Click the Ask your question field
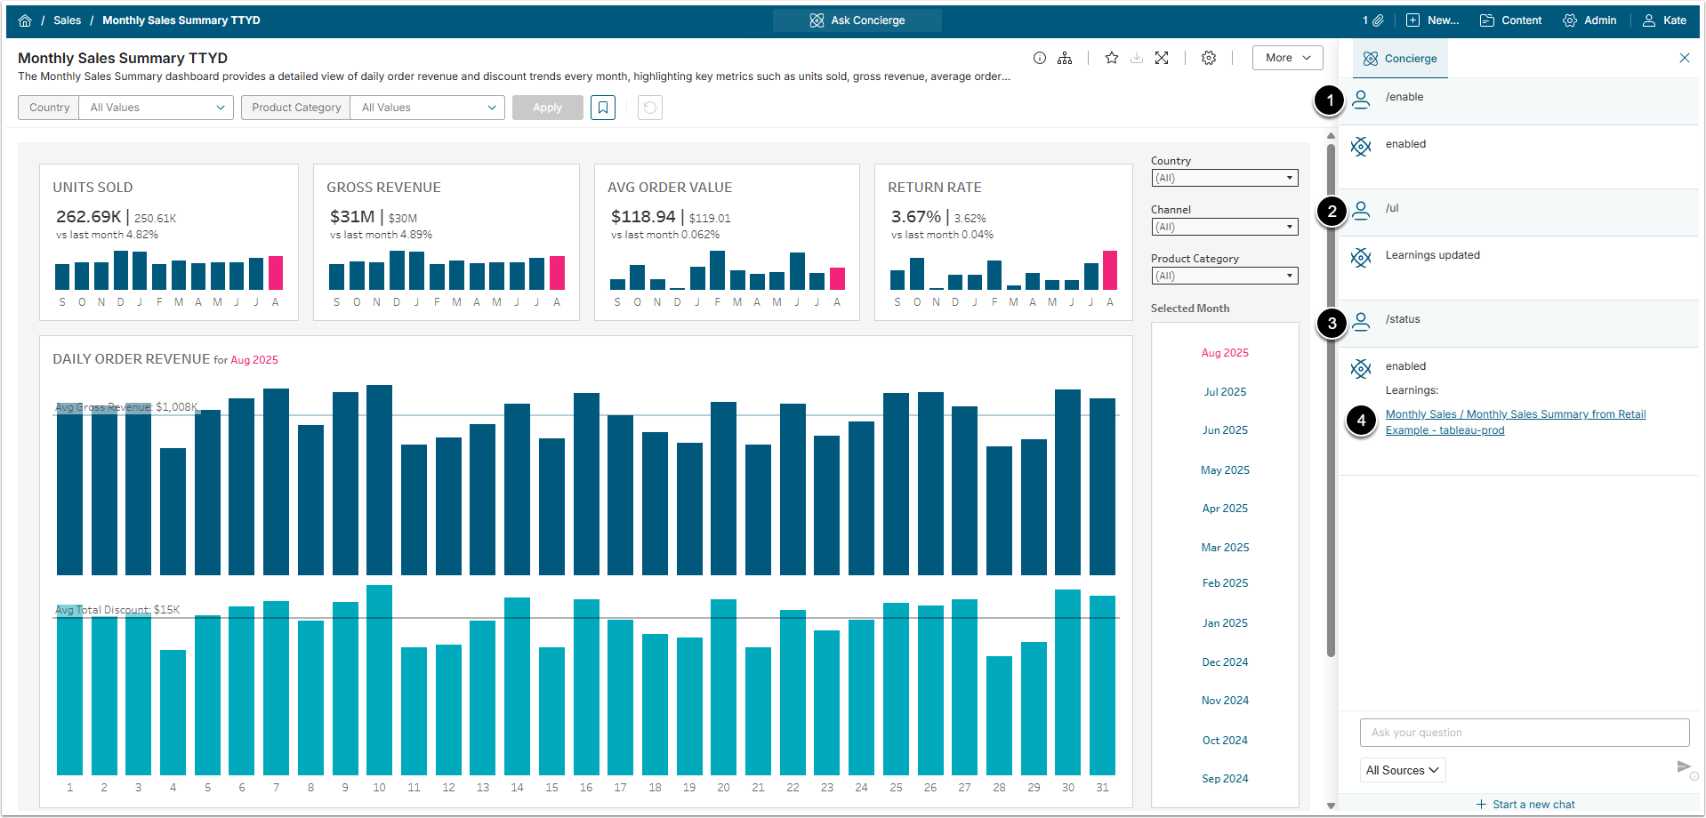The height and width of the screenshot is (818, 1706). (1524, 733)
